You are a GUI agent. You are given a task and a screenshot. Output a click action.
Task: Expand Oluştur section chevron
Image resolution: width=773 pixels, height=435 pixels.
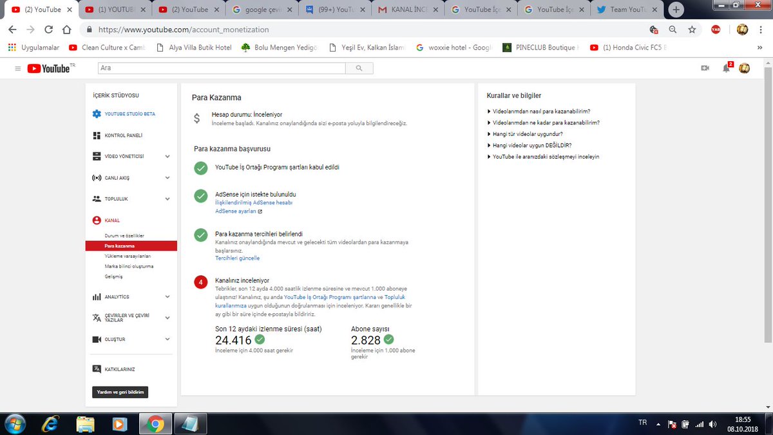point(167,339)
